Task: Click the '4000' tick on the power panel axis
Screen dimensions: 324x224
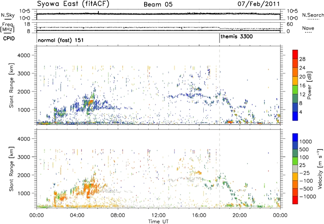Action: coord(23,55)
